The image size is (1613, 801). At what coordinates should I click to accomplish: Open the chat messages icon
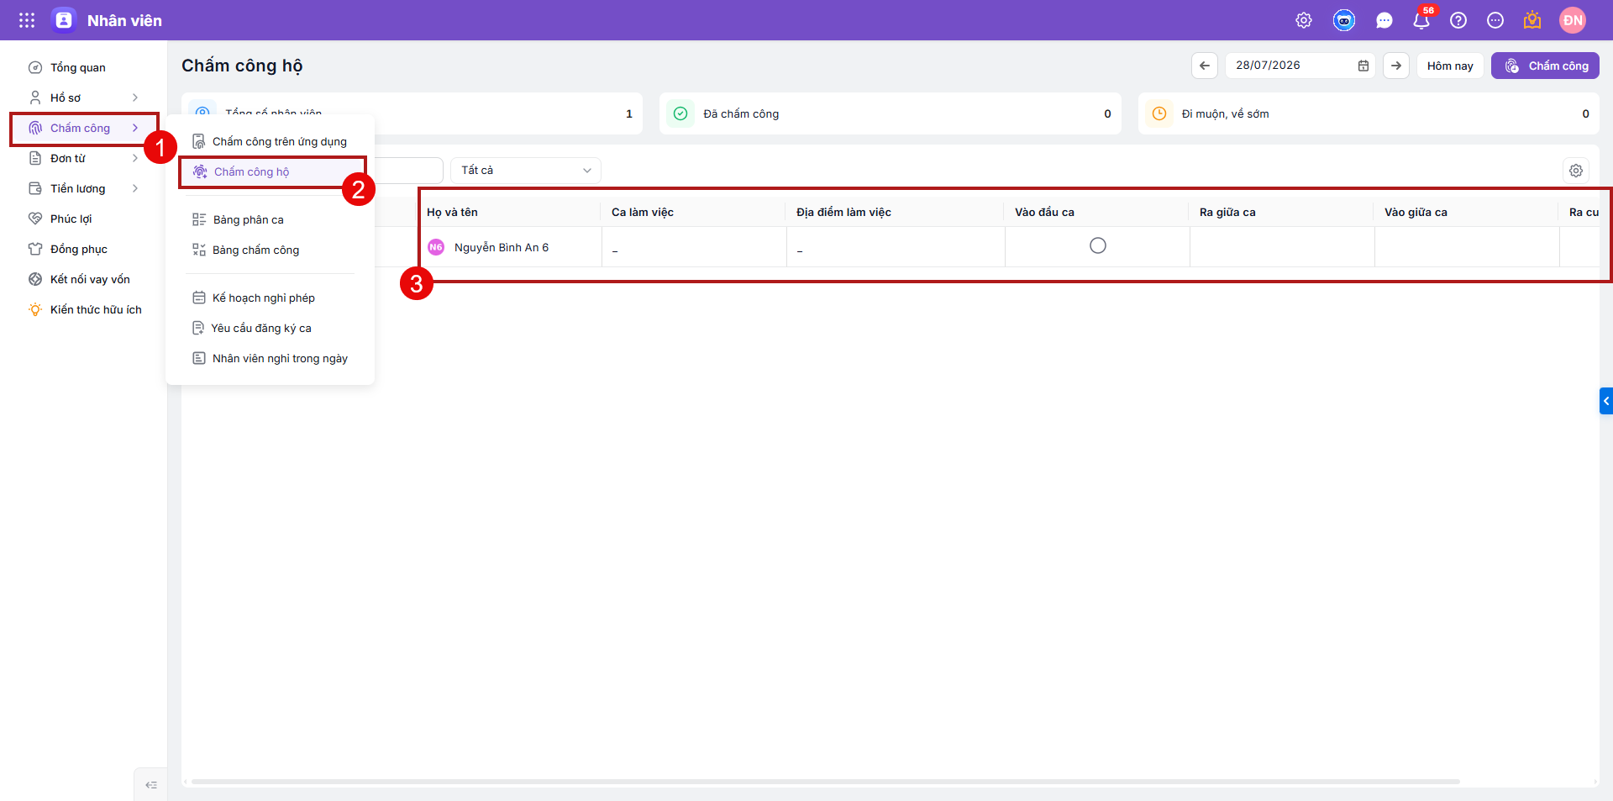(1384, 20)
